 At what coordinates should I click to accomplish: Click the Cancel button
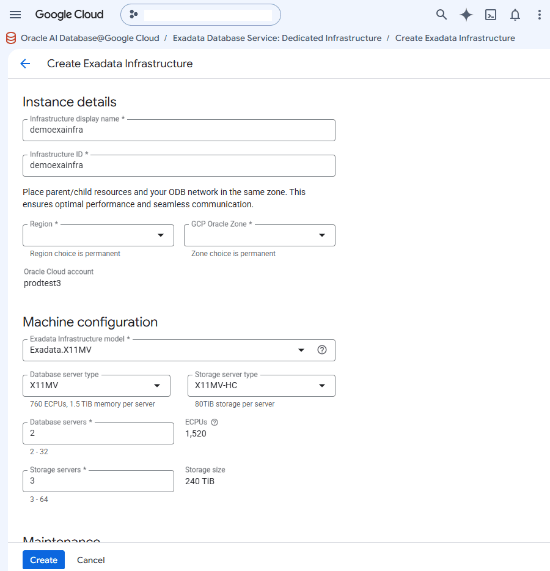pos(91,560)
